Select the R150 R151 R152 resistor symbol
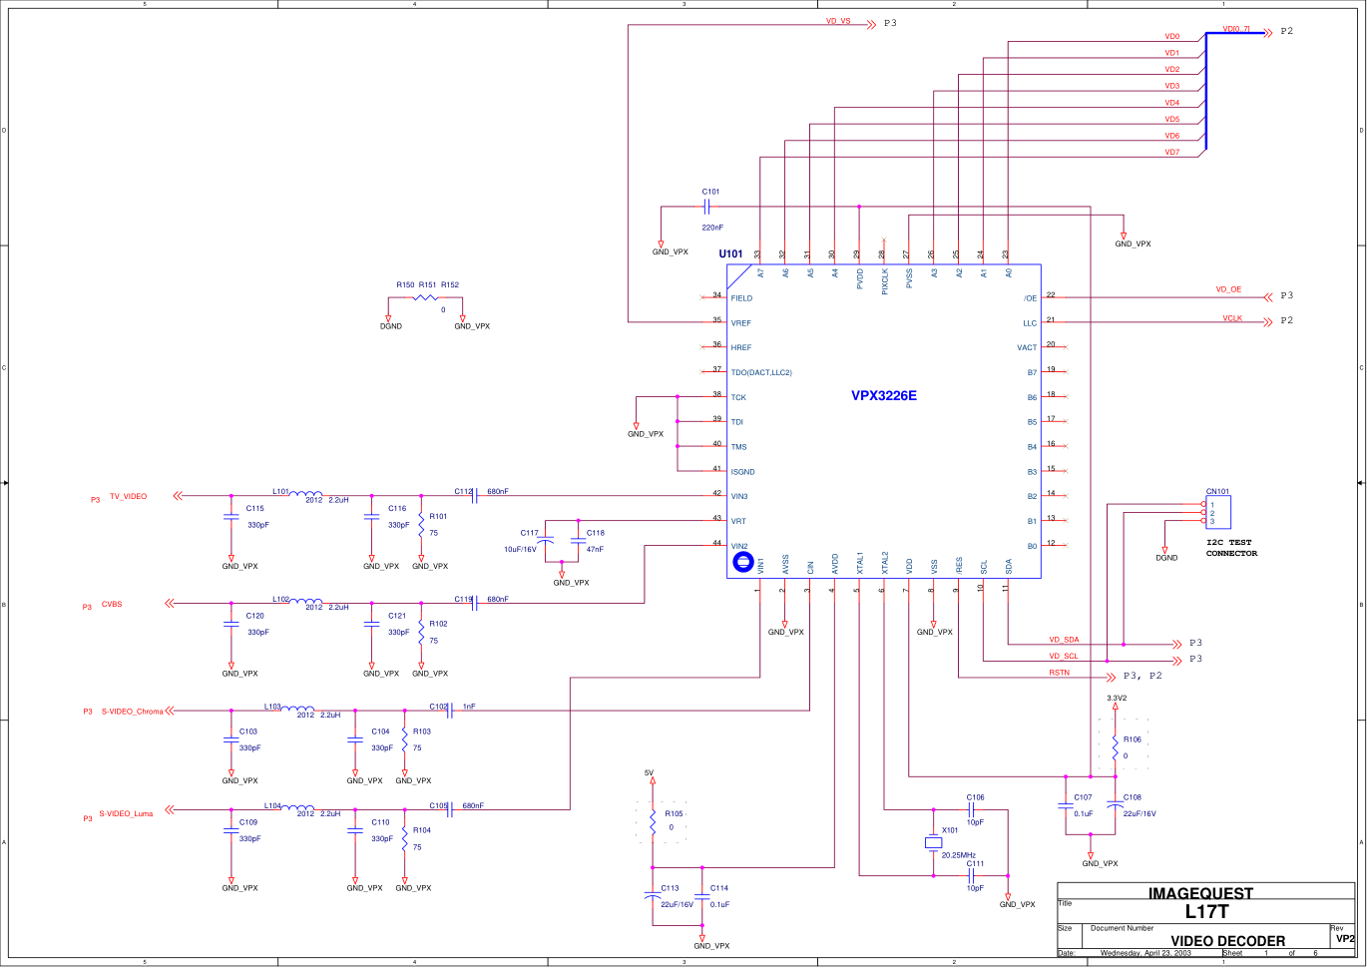Screen dimensions: 1367x970 [426, 297]
